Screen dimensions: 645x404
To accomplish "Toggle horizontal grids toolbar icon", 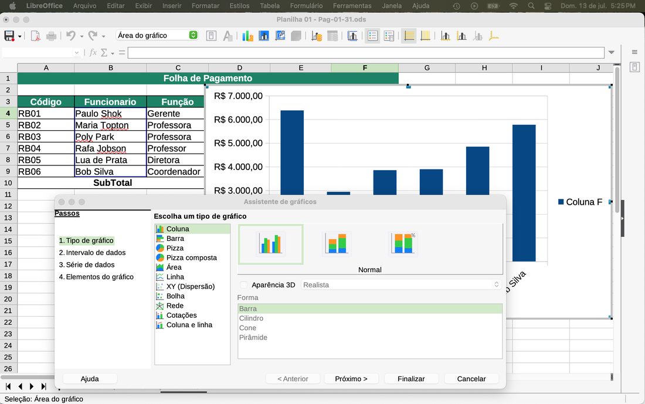I will click(x=409, y=36).
